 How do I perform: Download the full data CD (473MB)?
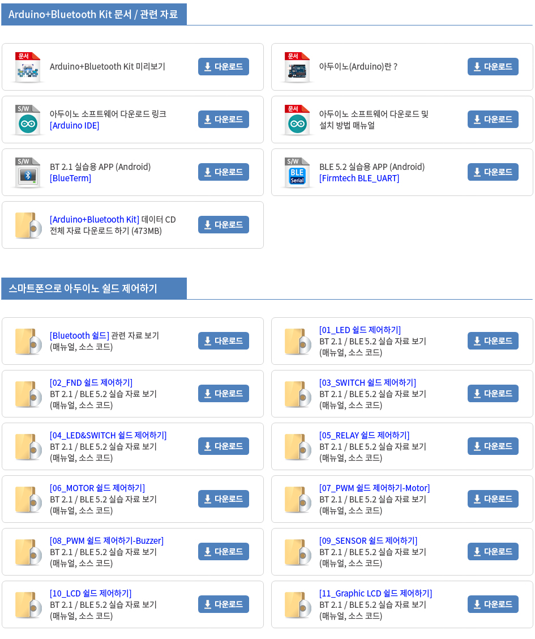click(224, 224)
